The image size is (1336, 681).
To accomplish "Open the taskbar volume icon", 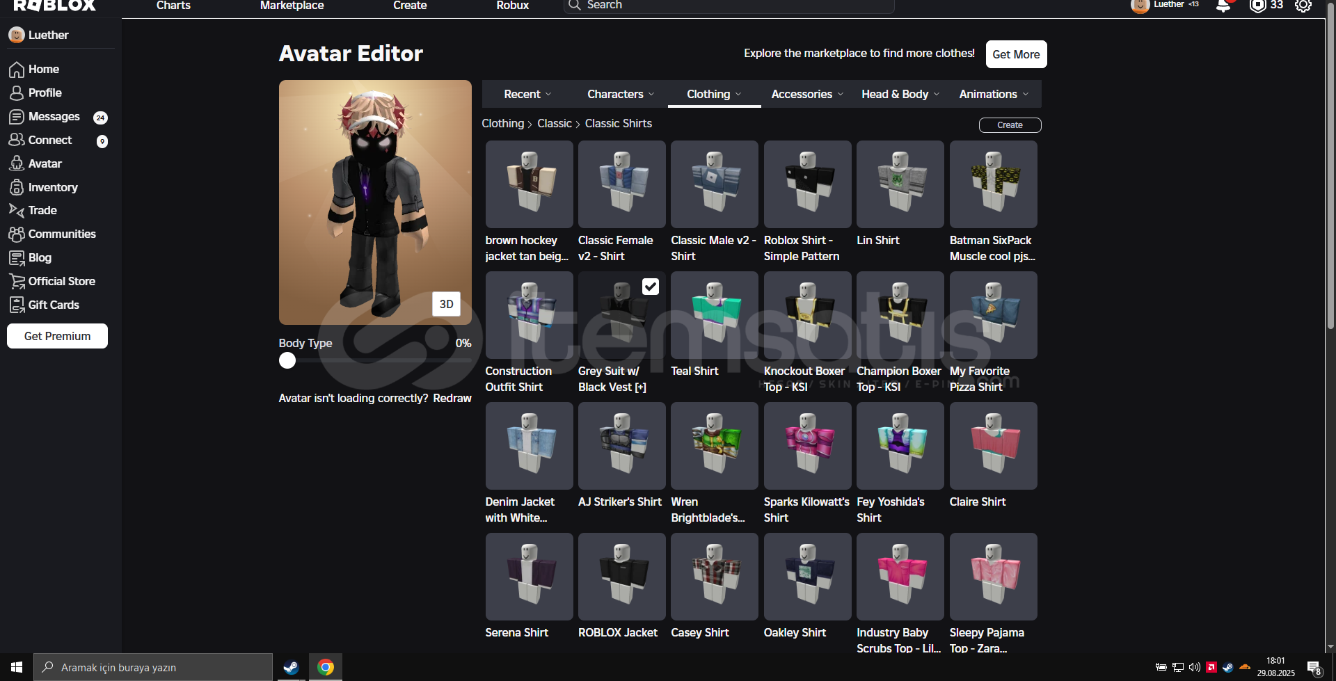I will pos(1195,667).
